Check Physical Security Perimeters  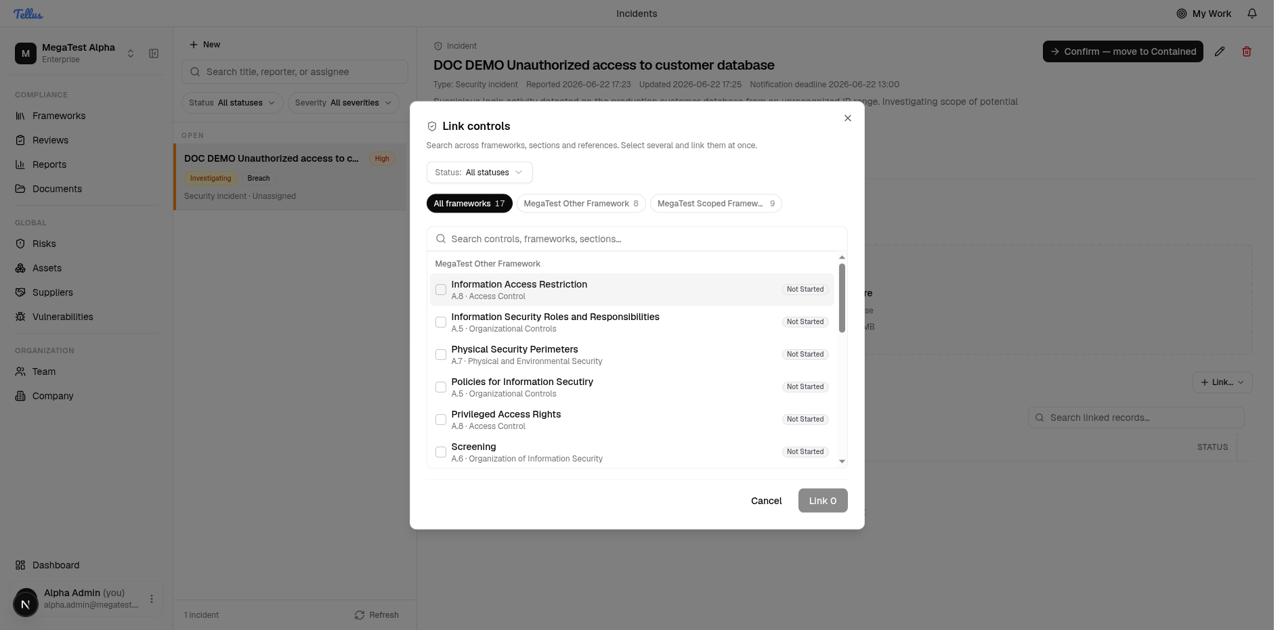pyautogui.click(x=441, y=355)
